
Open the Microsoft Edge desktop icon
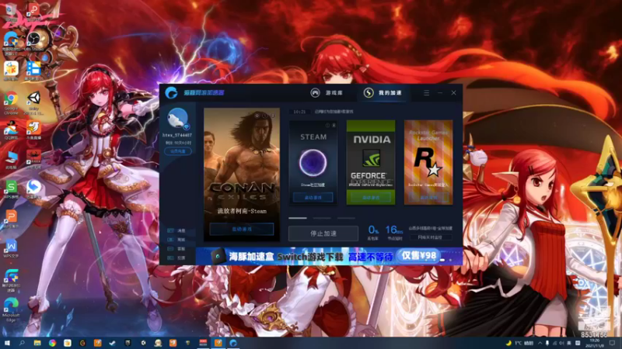(11, 309)
